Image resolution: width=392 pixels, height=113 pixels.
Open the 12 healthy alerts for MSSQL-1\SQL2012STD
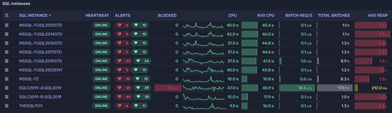pos(140,25)
